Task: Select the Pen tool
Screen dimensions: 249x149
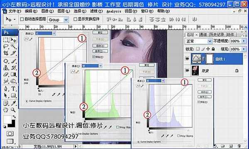Action: tap(6, 89)
